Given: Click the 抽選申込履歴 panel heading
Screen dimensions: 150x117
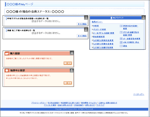Looking at the screenshot, I should point(18,70).
